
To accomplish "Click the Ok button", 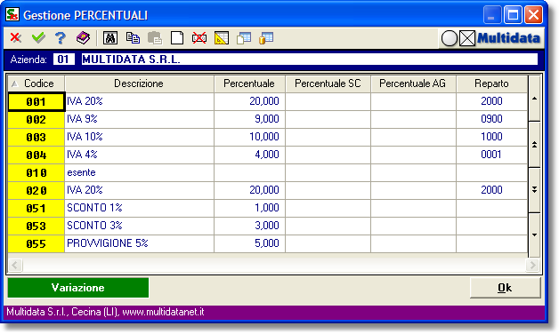I will click(506, 288).
